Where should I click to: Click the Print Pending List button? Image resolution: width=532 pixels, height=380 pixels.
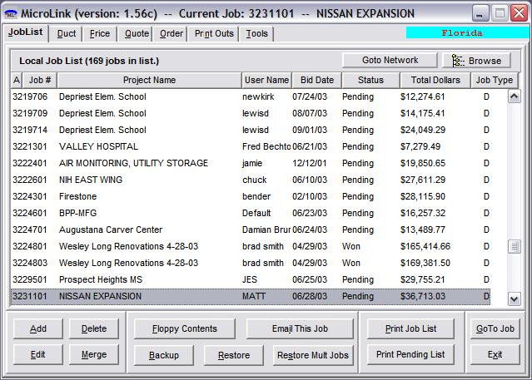(x=410, y=354)
